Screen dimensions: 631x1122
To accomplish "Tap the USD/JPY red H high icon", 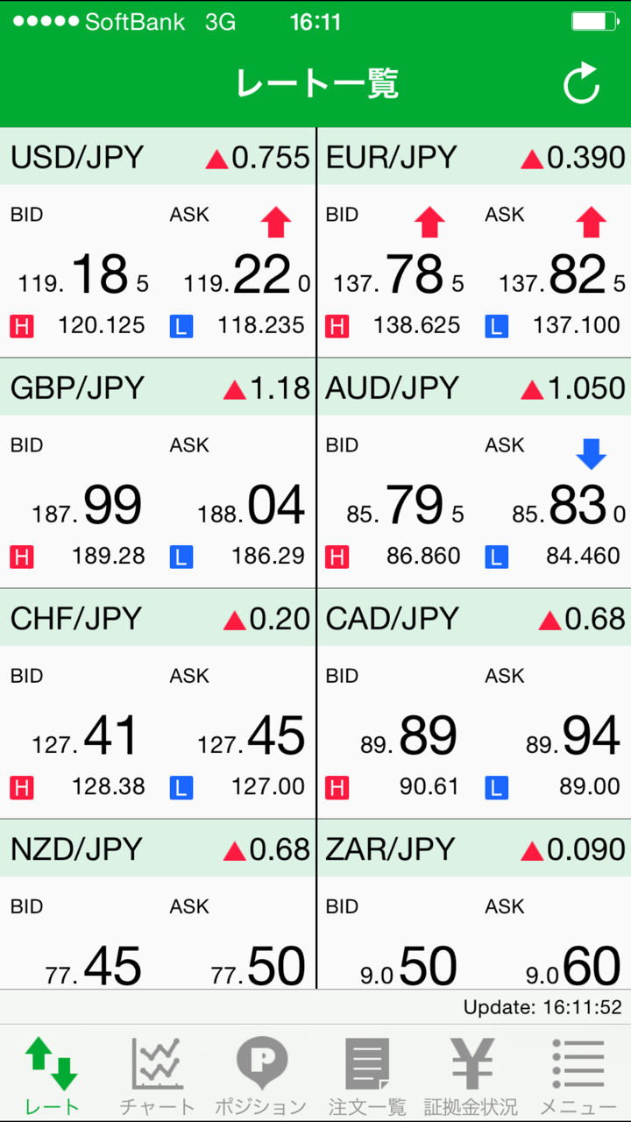I will [22, 327].
